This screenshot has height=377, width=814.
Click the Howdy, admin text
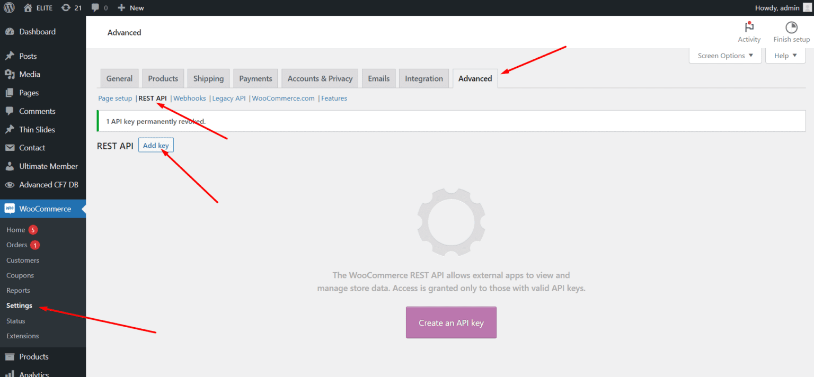point(777,8)
